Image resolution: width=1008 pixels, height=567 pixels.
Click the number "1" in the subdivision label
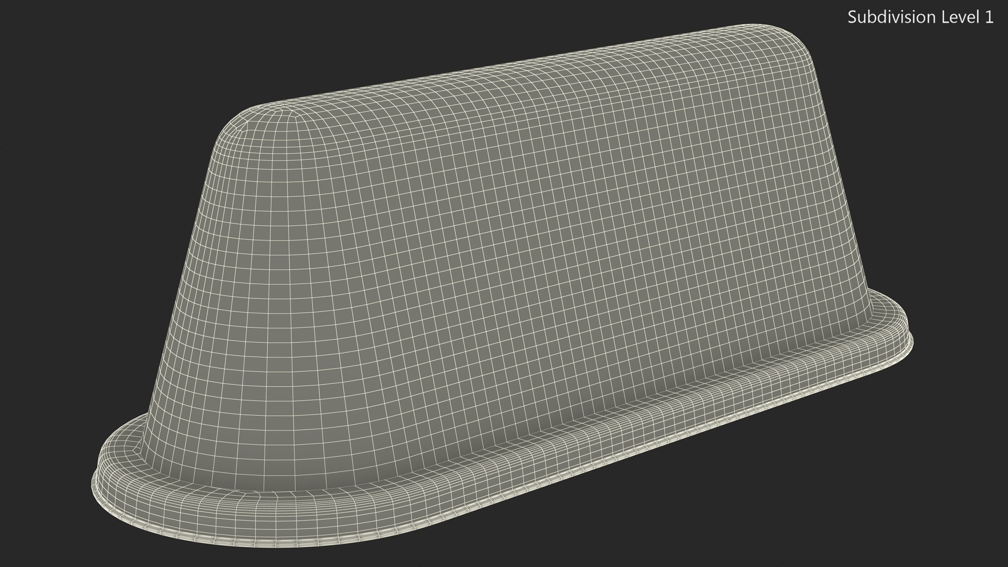click(x=989, y=17)
